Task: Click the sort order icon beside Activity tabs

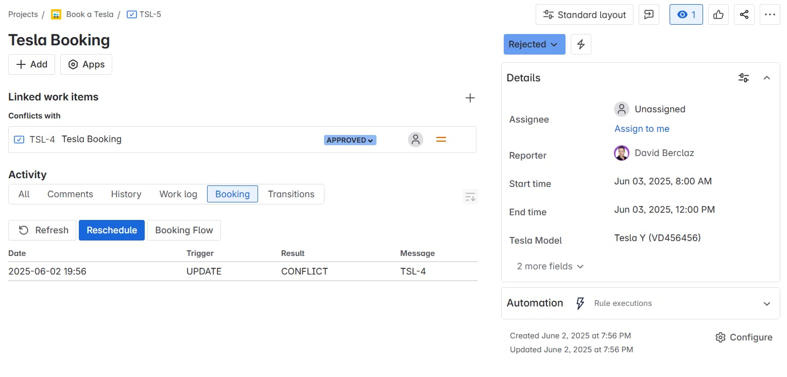Action: click(x=469, y=196)
